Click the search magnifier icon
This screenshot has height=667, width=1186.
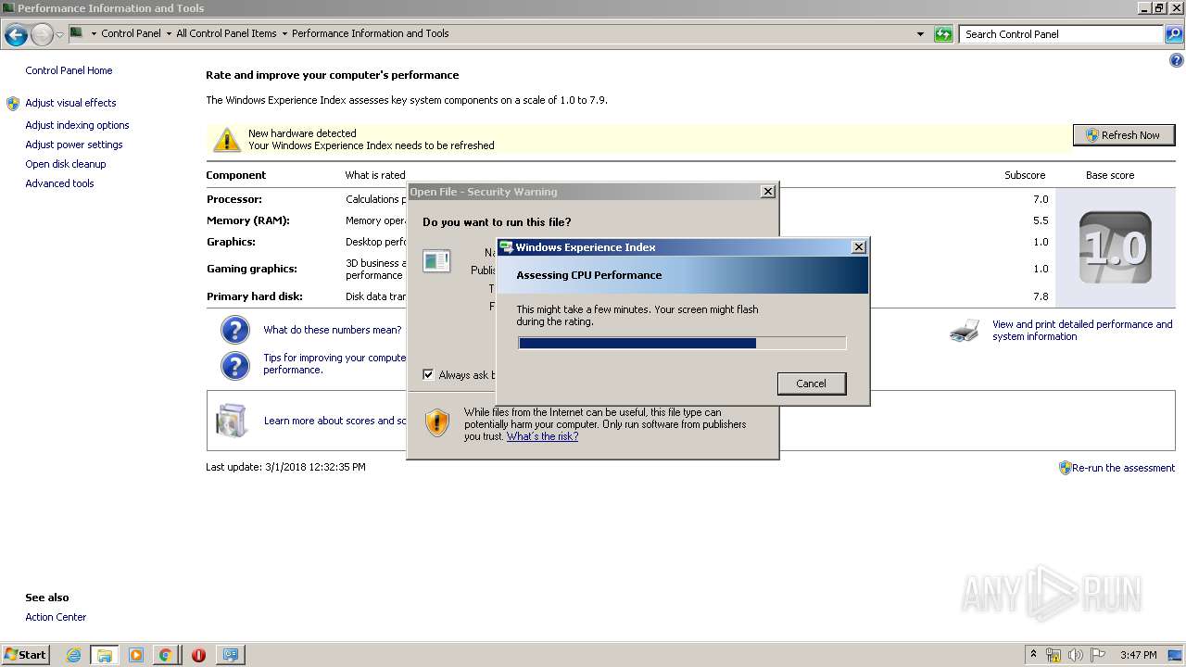click(x=1174, y=34)
